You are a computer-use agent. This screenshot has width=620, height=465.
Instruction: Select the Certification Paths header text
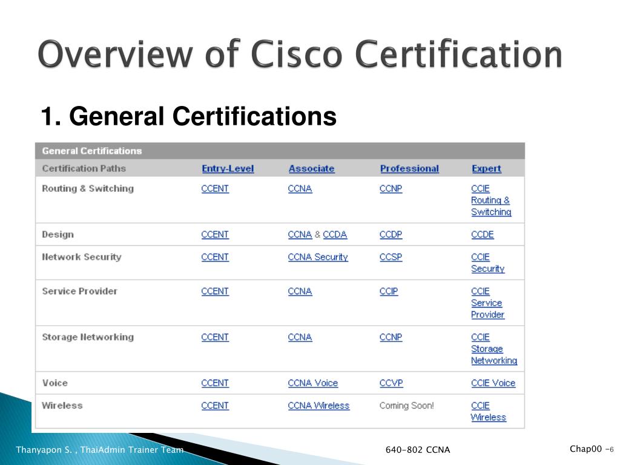84,168
